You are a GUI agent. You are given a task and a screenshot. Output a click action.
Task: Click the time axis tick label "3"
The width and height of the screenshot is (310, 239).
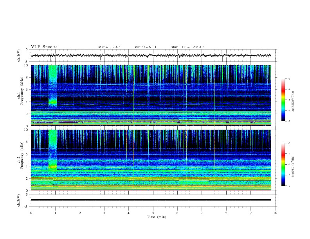pyautogui.click(x=105, y=213)
